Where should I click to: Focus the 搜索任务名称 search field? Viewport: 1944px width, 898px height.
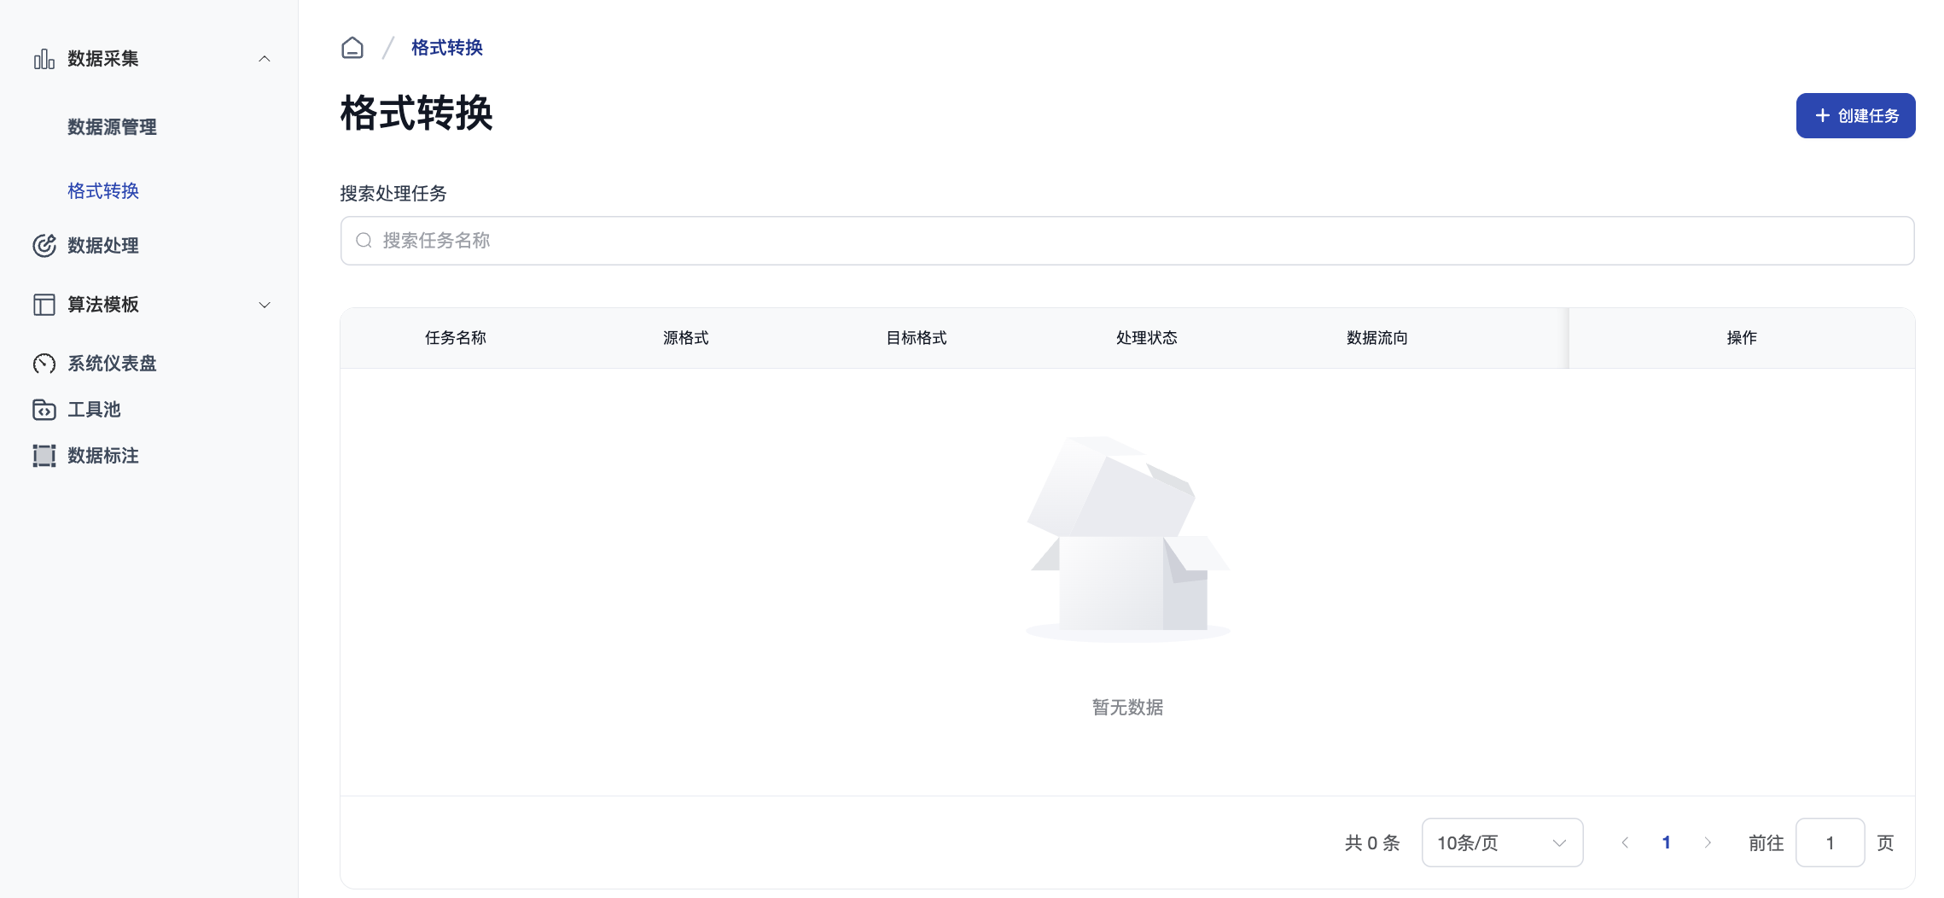1126,241
